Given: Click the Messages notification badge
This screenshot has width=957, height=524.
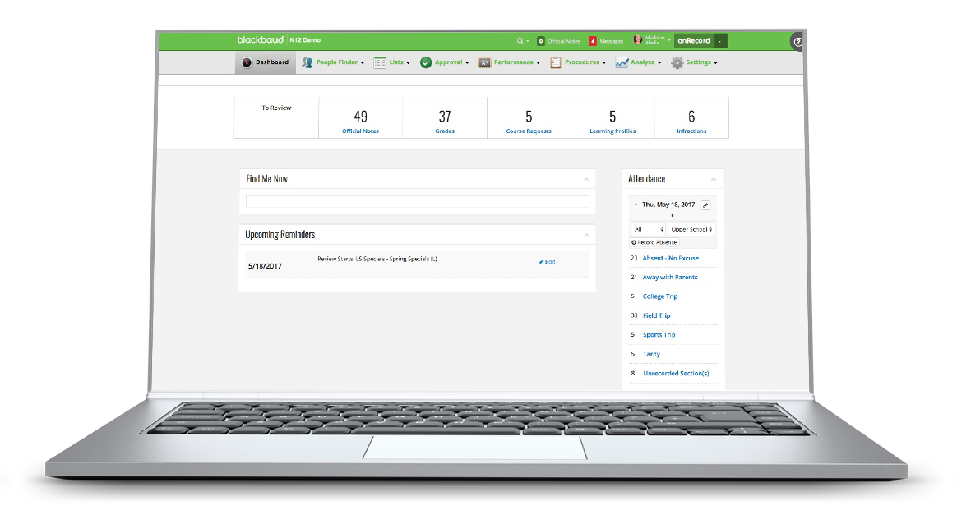Looking at the screenshot, I should click(594, 40).
